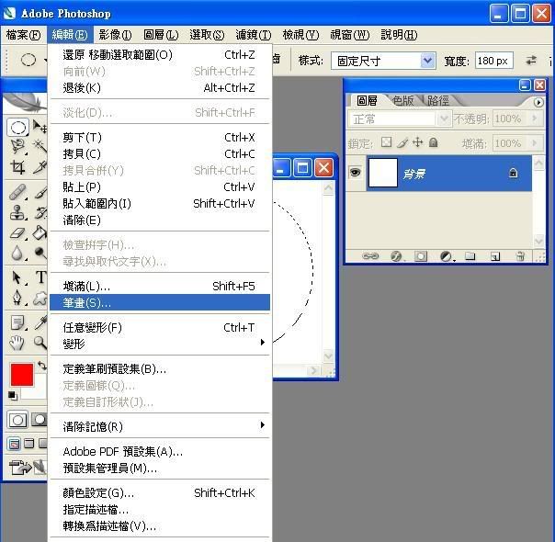The image size is (555, 542).
Task: Click the 不透明 100% value field
Action: (510, 119)
